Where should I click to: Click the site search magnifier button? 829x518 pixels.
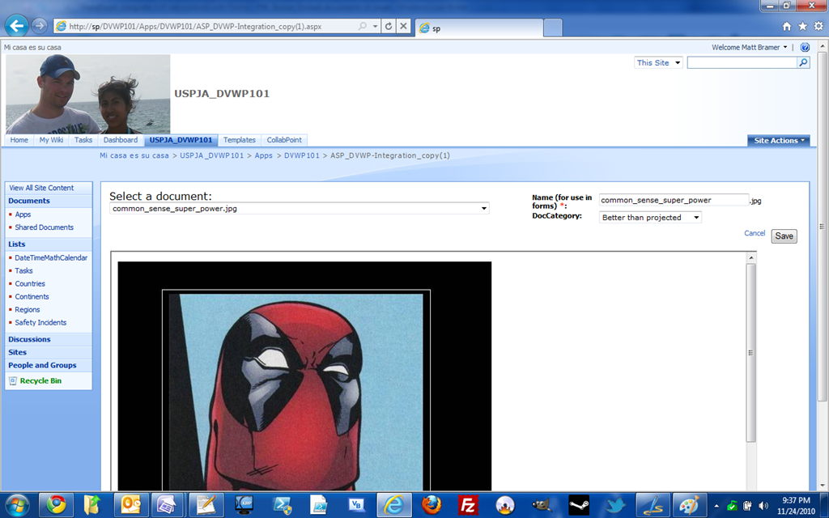[803, 62]
